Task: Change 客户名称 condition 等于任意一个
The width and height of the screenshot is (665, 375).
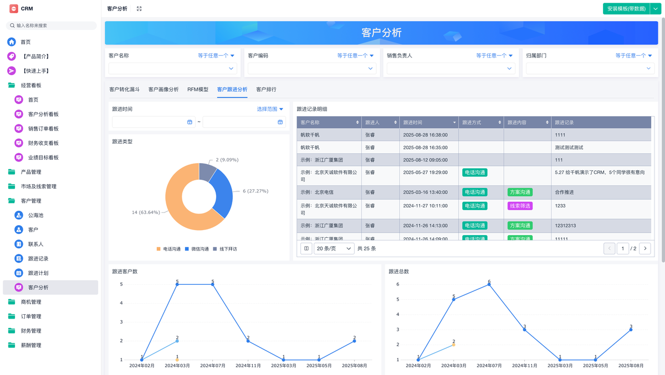Action: [216, 55]
